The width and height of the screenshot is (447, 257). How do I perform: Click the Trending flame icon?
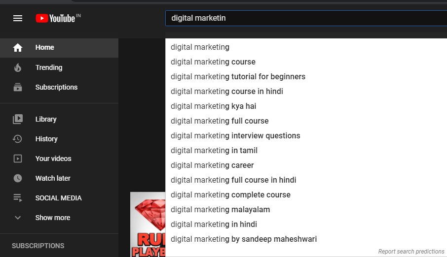[x=18, y=67]
